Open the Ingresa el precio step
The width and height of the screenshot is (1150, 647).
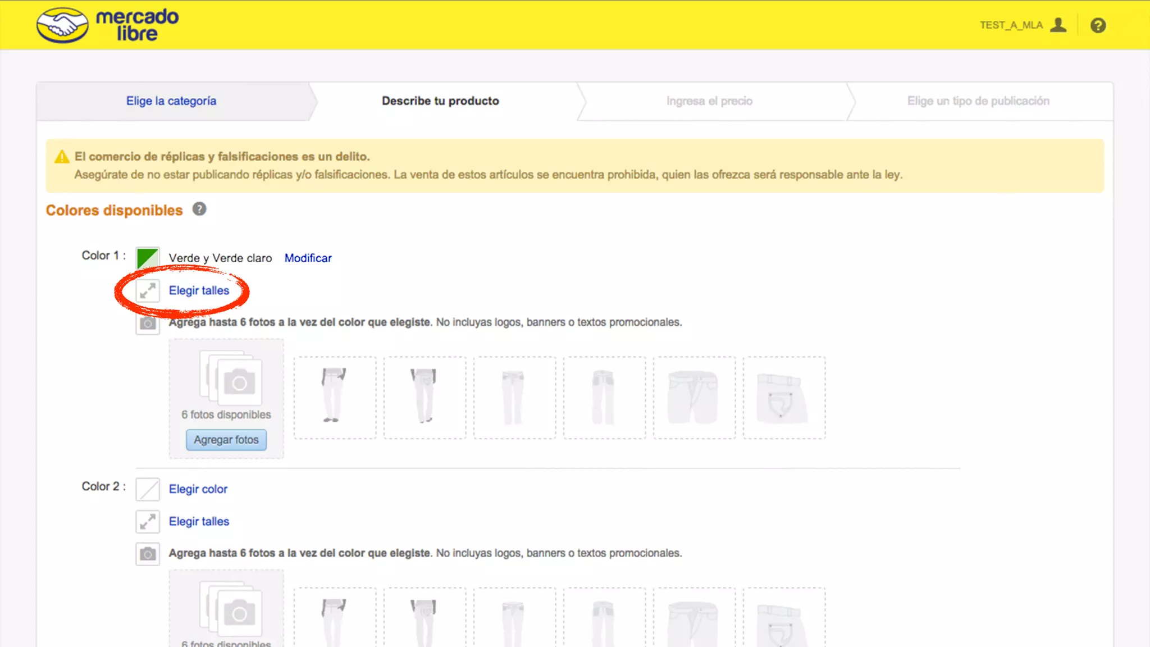[x=709, y=101]
